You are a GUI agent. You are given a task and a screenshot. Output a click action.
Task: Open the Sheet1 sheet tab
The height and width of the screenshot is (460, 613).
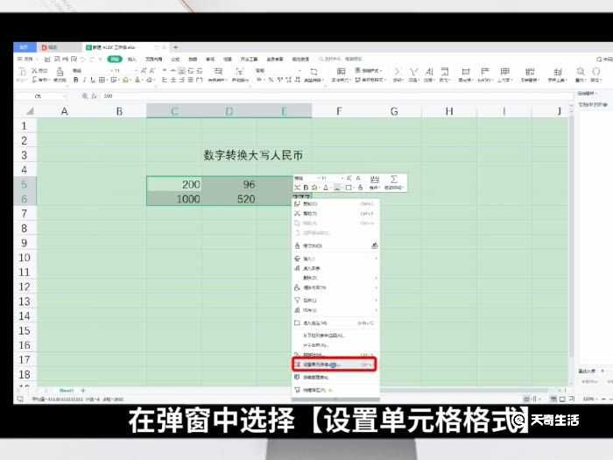point(66,391)
